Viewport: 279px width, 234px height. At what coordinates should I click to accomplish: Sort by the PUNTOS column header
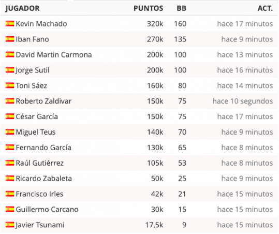tap(148, 8)
